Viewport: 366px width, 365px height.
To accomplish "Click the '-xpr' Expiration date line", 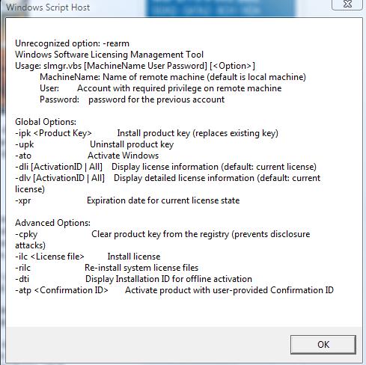I will click(x=127, y=200).
